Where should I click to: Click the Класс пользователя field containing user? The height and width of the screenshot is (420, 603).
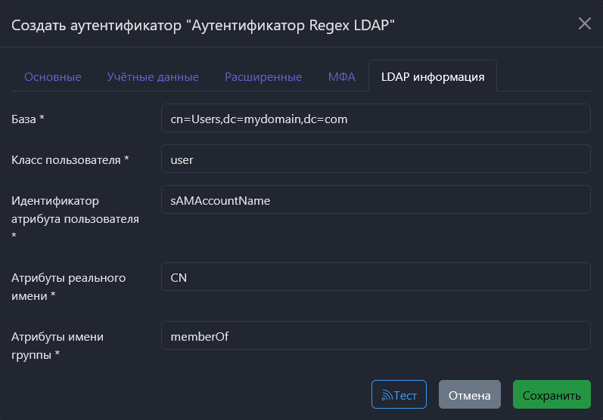tap(375, 159)
